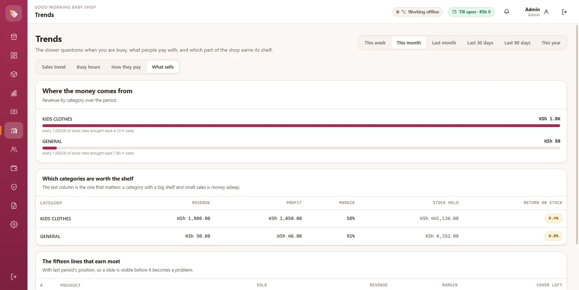579x290 pixels.
Task: Choose the Last 30 days period
Action: point(480,43)
